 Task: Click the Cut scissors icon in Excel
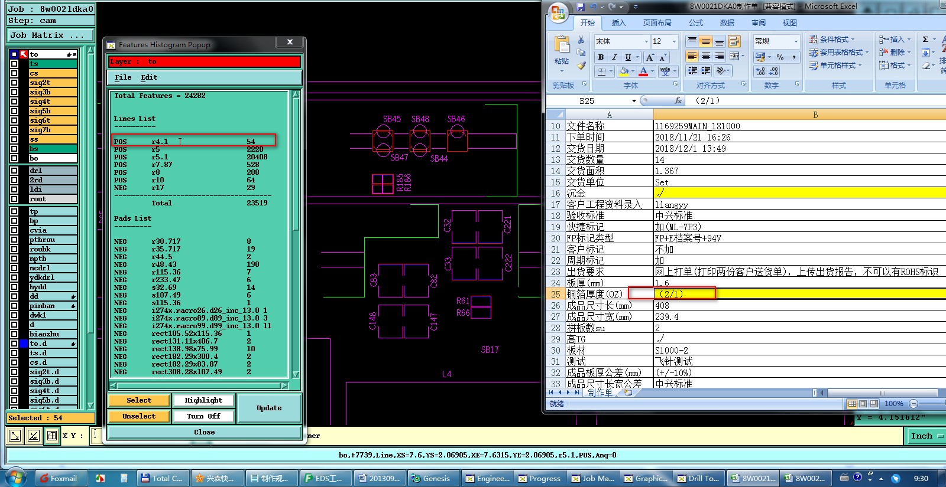pyautogui.click(x=581, y=40)
